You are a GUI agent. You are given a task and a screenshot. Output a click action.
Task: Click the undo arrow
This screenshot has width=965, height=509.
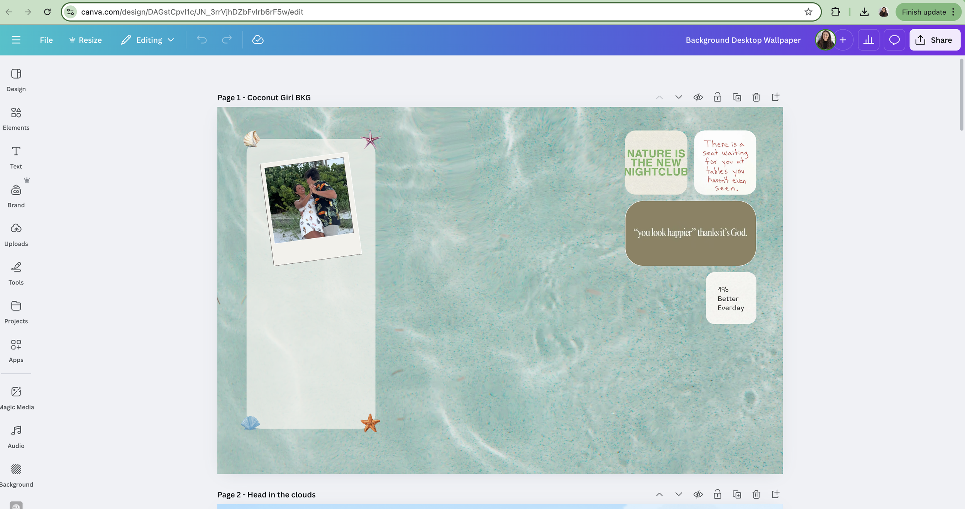click(x=201, y=40)
